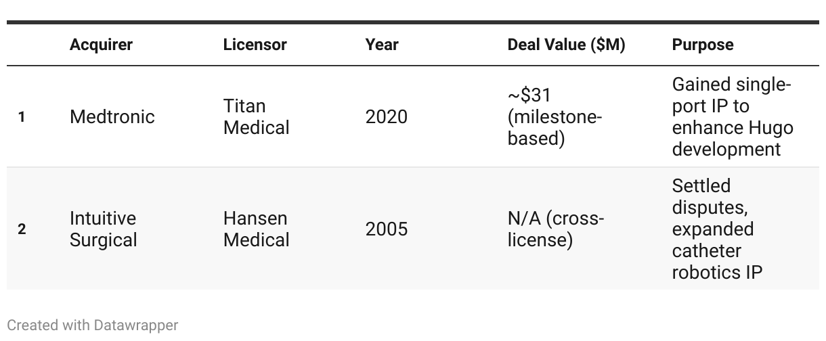This screenshot has width=826, height=341.
Task: Click row number 2
Action: tap(22, 229)
